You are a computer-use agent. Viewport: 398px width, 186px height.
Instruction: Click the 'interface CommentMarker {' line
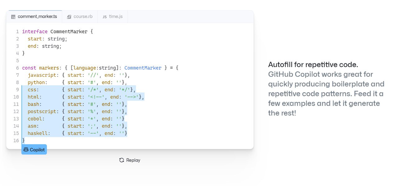pos(58,31)
